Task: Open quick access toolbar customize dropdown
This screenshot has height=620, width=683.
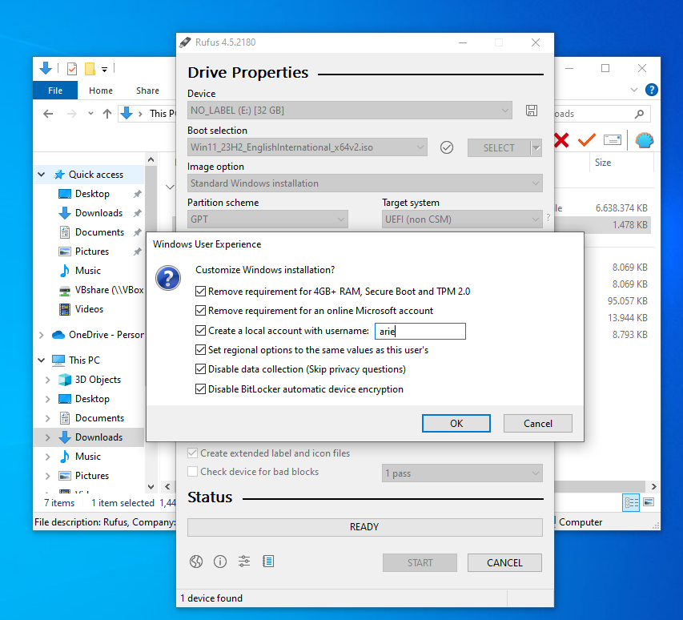Action: tap(105, 69)
